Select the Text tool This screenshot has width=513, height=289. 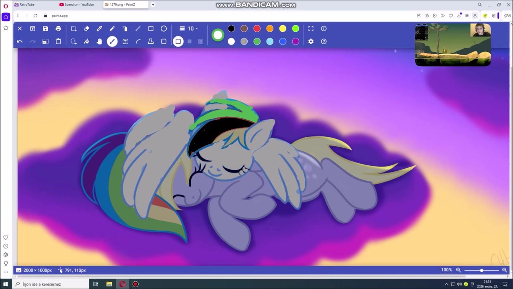(x=125, y=41)
